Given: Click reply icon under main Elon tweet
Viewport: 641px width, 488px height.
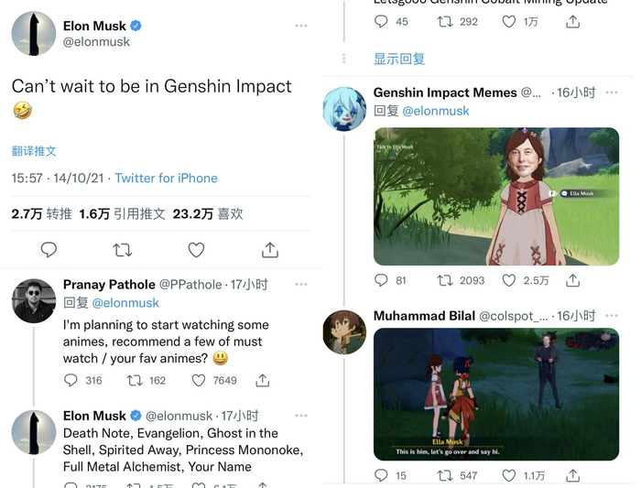Looking at the screenshot, I should (x=49, y=250).
